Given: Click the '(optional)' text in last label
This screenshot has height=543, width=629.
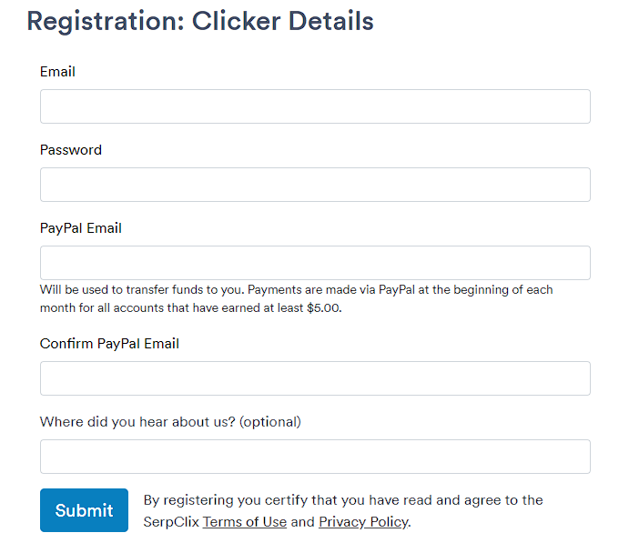Looking at the screenshot, I should point(270,422).
